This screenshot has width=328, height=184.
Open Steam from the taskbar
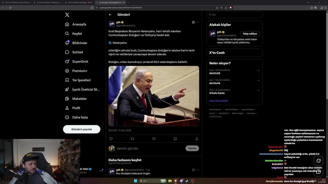point(187,181)
